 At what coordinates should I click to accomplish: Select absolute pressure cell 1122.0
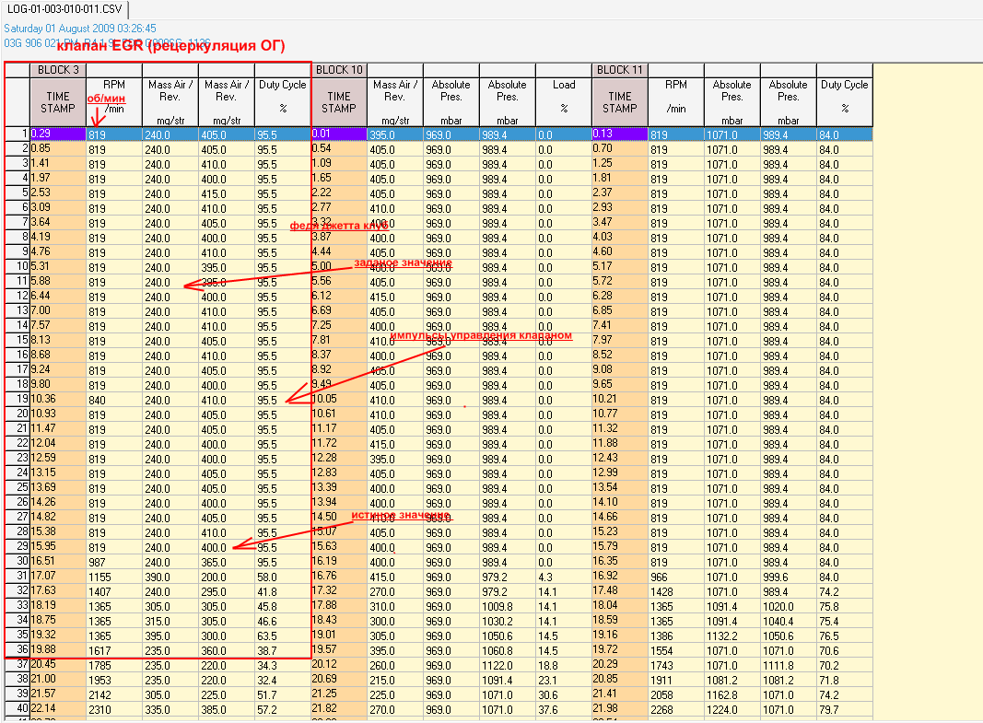tap(508, 665)
